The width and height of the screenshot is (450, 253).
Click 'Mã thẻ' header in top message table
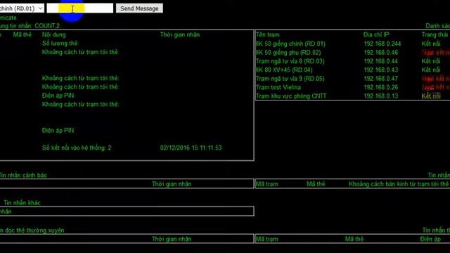click(x=22, y=34)
